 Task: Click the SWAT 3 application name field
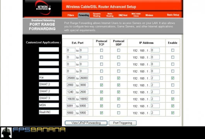click(49, 98)
